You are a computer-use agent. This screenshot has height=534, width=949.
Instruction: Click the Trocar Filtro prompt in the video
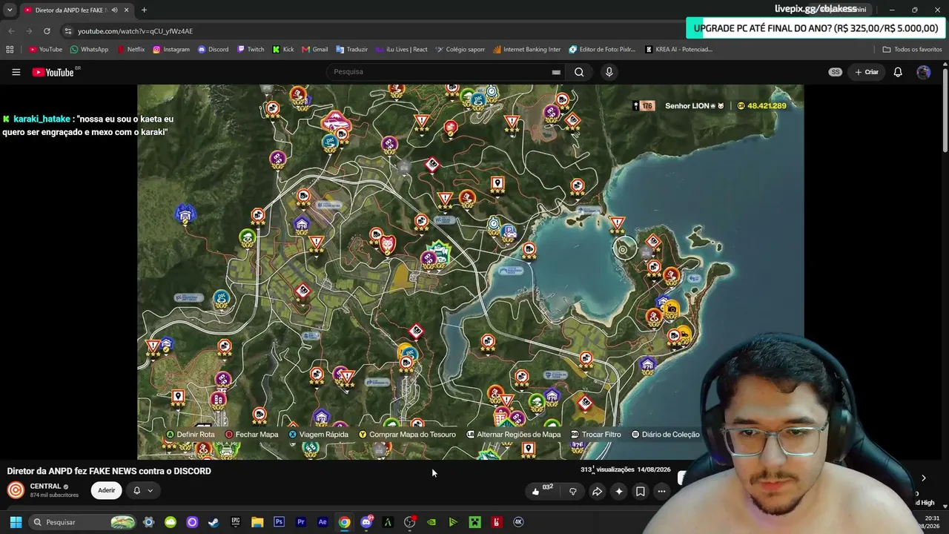596,435
